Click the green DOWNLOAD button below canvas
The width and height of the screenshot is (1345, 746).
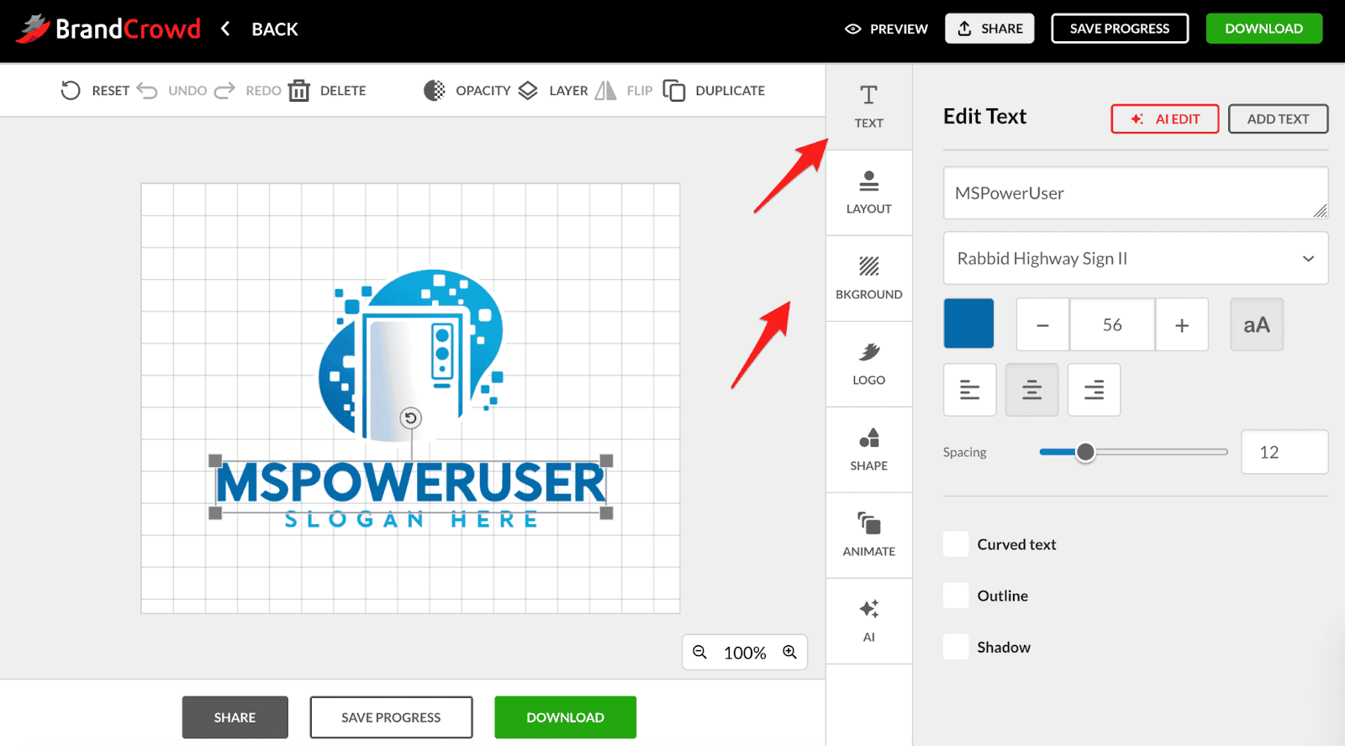[x=565, y=717]
